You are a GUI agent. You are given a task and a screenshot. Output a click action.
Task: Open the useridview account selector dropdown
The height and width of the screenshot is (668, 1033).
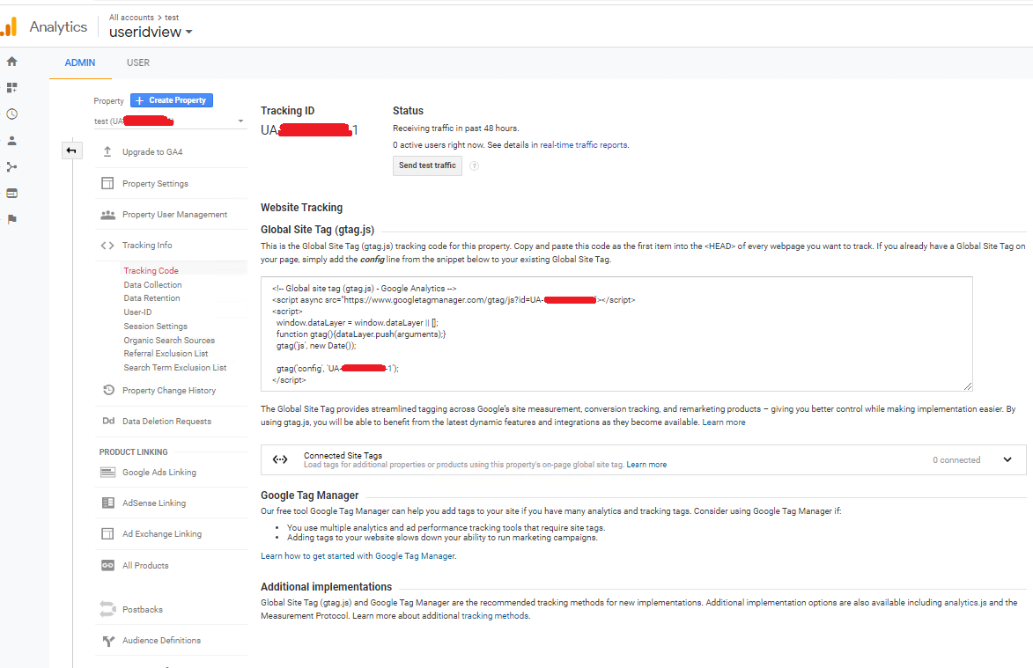(151, 33)
